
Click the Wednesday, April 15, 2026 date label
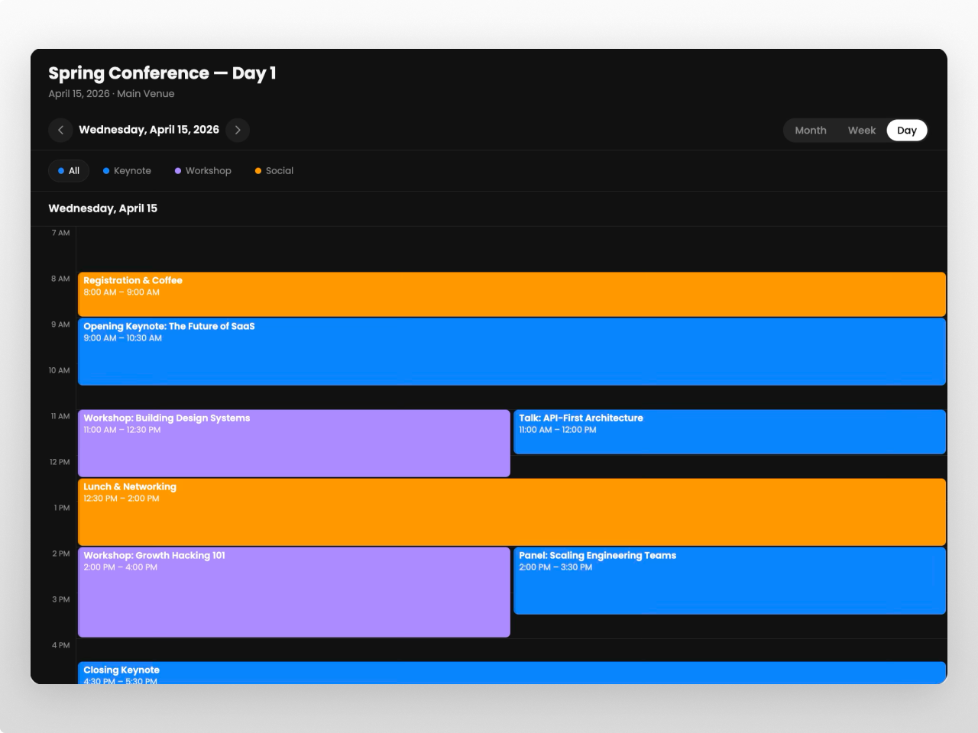click(x=149, y=130)
